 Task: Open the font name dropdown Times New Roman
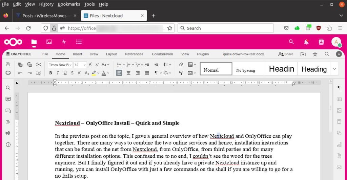pos(60,65)
